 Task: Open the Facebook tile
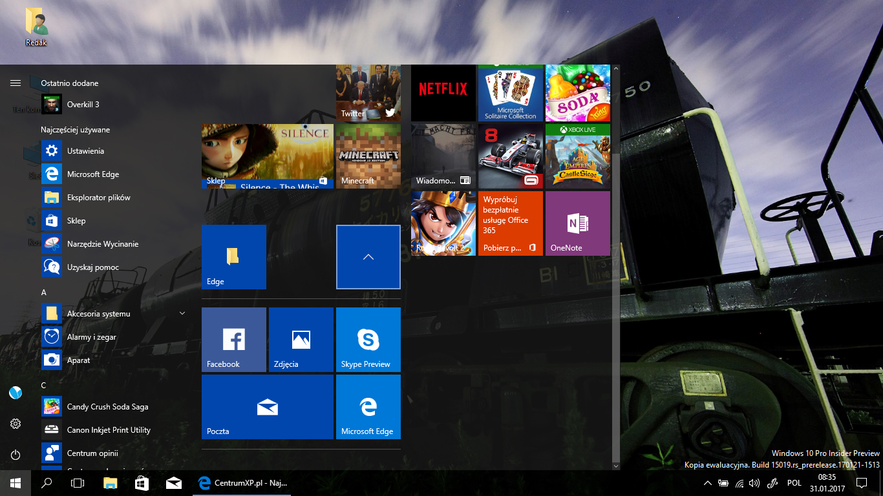tap(234, 340)
